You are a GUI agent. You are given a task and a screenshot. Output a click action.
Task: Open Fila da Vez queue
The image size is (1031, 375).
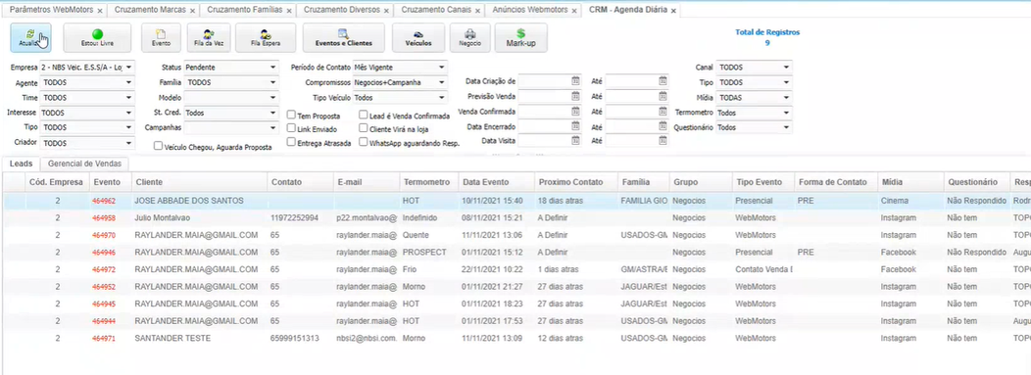pyautogui.click(x=209, y=37)
